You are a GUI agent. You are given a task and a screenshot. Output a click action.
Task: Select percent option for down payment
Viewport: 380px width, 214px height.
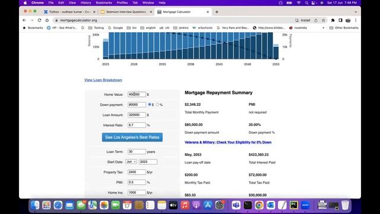click(x=157, y=105)
